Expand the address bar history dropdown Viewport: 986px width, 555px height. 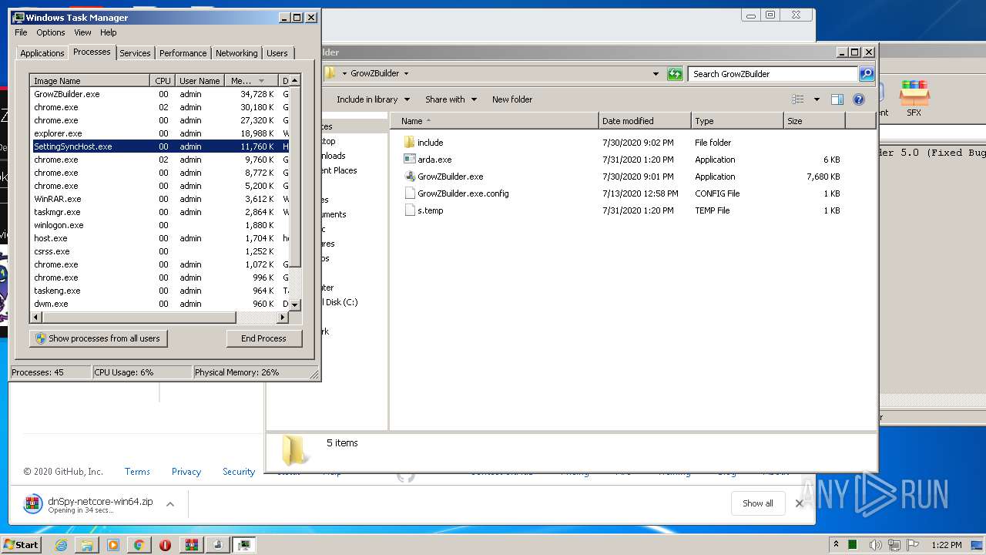[x=656, y=74]
